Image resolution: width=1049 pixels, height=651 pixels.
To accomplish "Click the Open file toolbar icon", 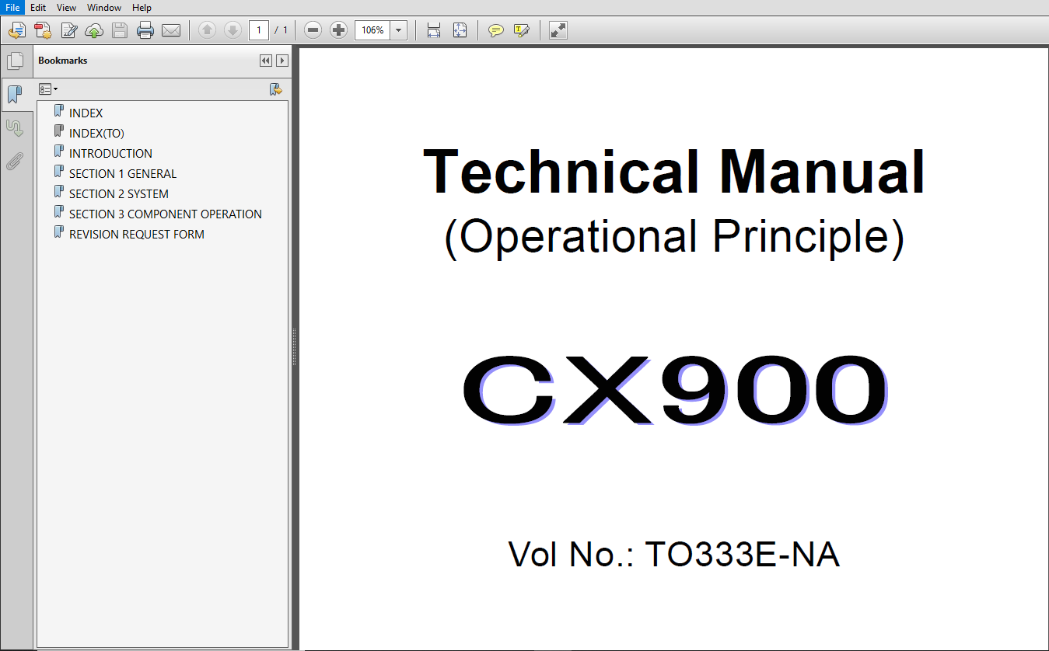I will point(17,30).
